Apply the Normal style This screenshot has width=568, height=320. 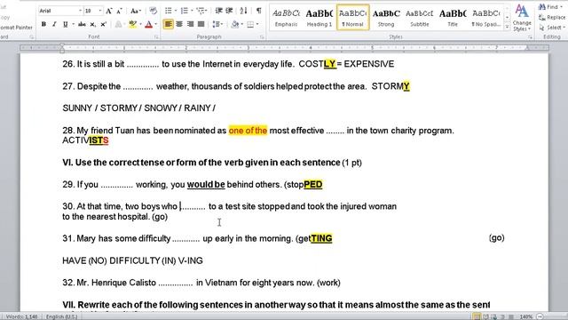click(x=353, y=18)
